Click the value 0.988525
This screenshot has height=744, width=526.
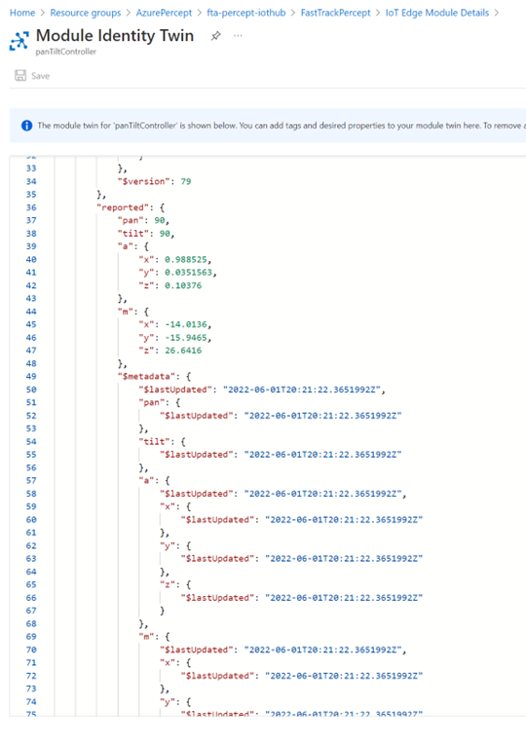tap(186, 260)
